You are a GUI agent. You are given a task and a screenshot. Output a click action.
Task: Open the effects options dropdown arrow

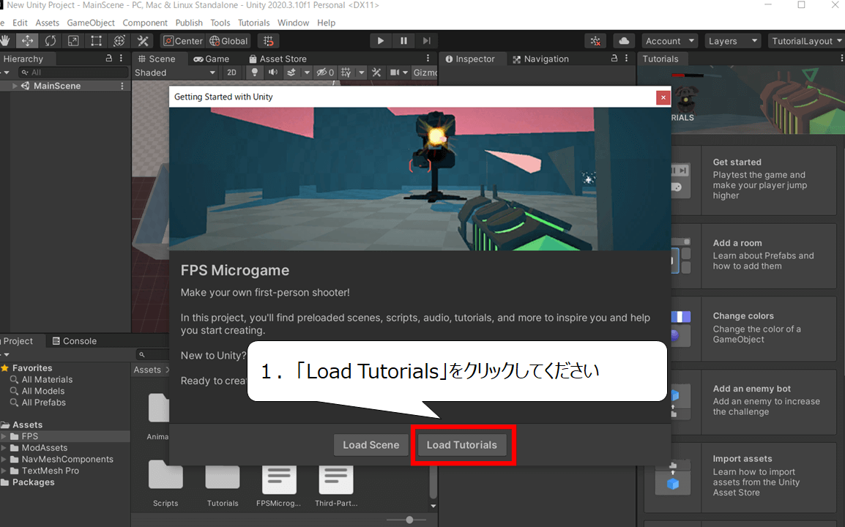pyautogui.click(x=307, y=72)
